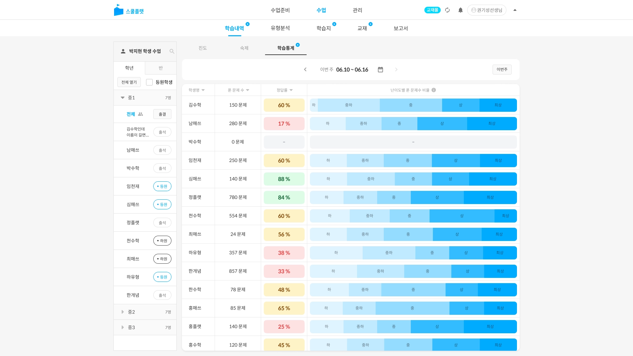The width and height of the screenshot is (633, 356).
Task: Open the calendar date picker icon
Action: point(380,70)
